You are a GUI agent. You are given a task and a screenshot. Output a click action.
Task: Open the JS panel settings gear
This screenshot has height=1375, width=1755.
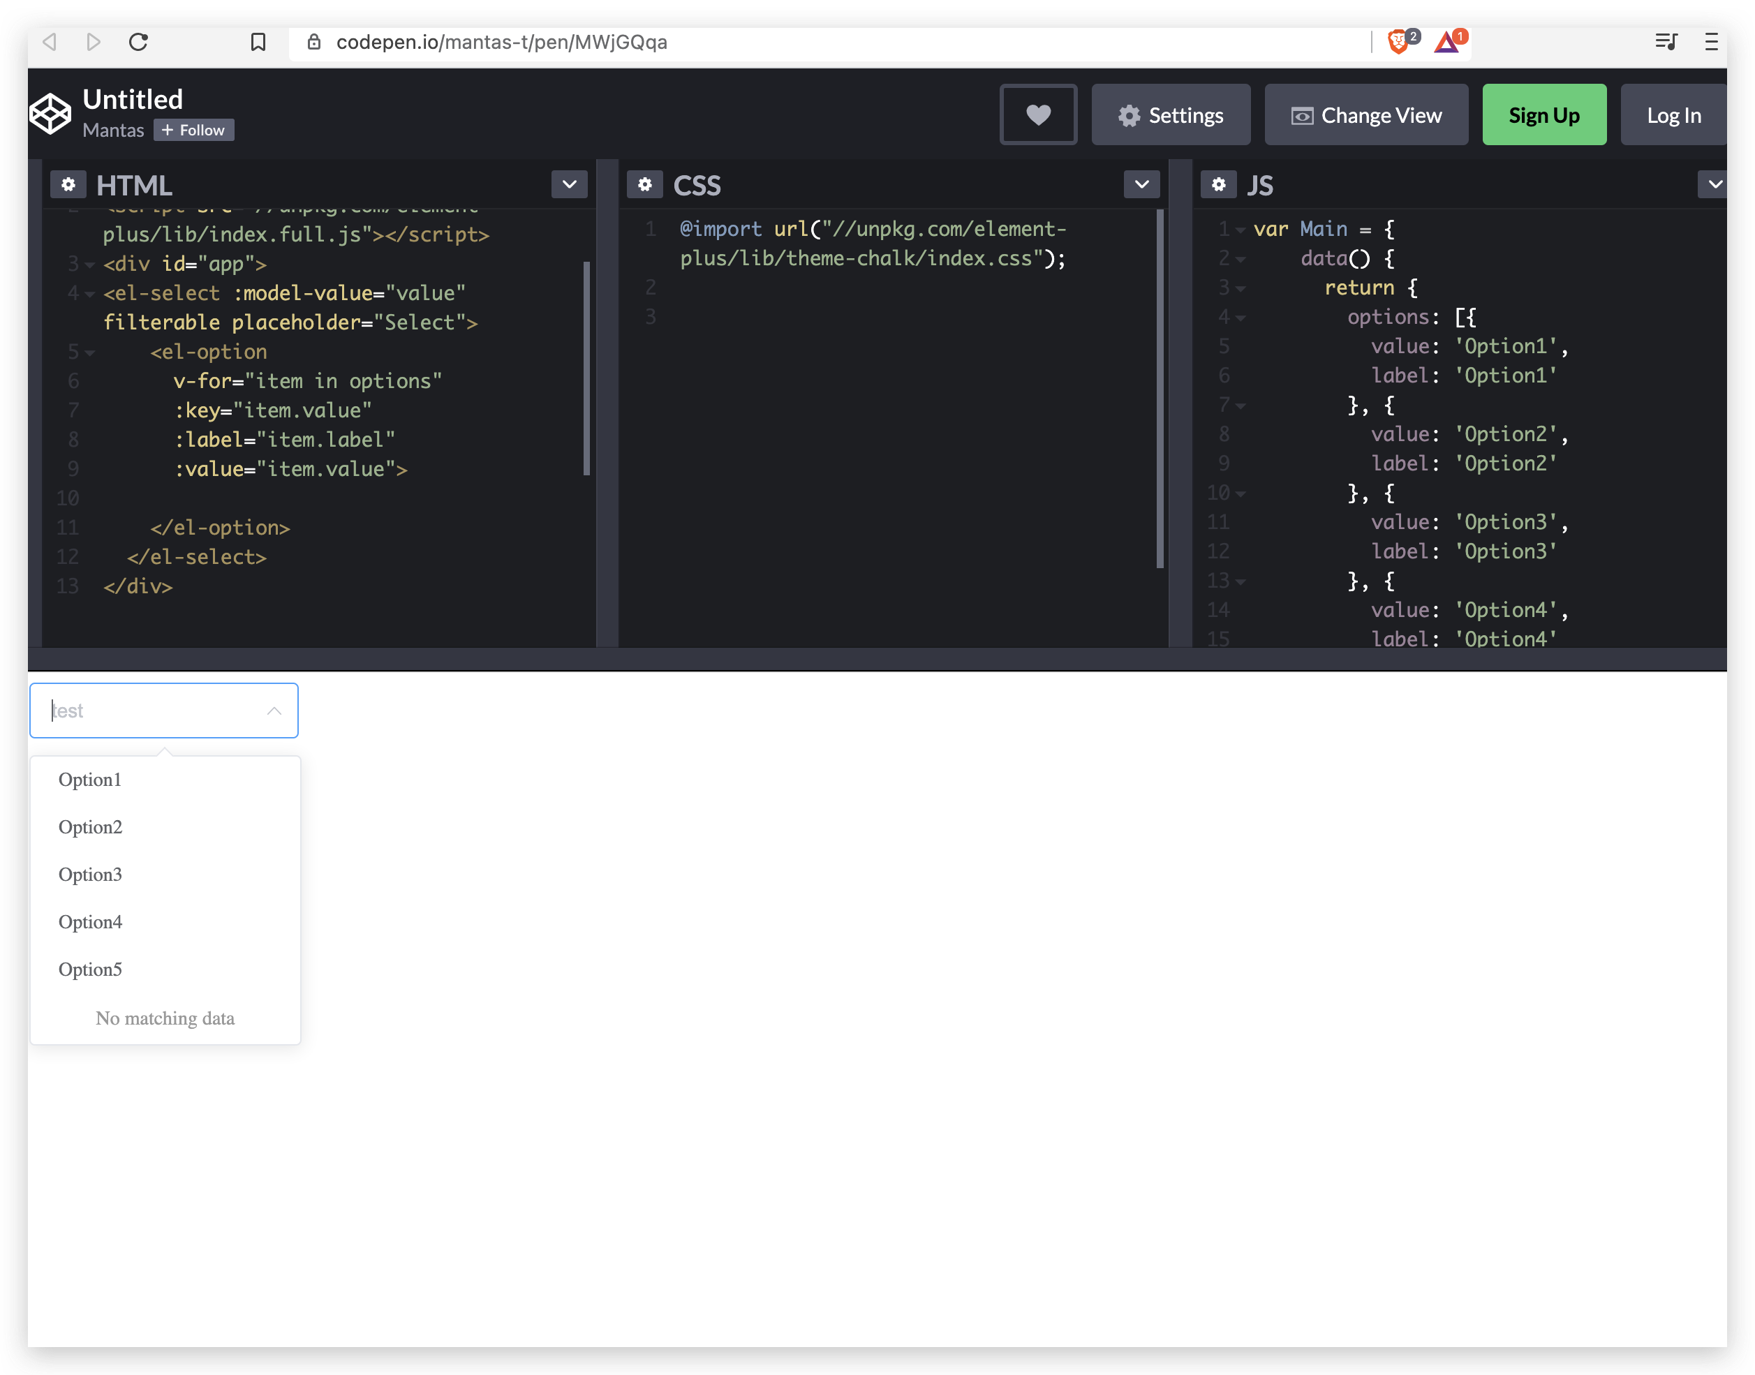click(1219, 184)
